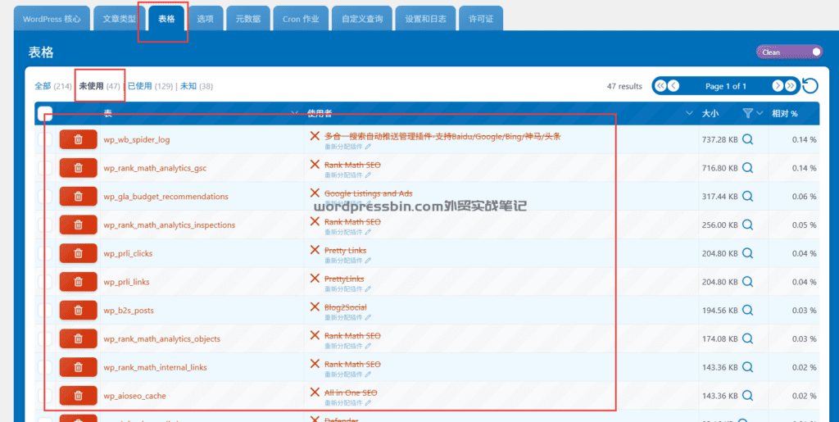Check the box for wp_prli_links
This screenshot has height=422, width=839.
(x=46, y=281)
